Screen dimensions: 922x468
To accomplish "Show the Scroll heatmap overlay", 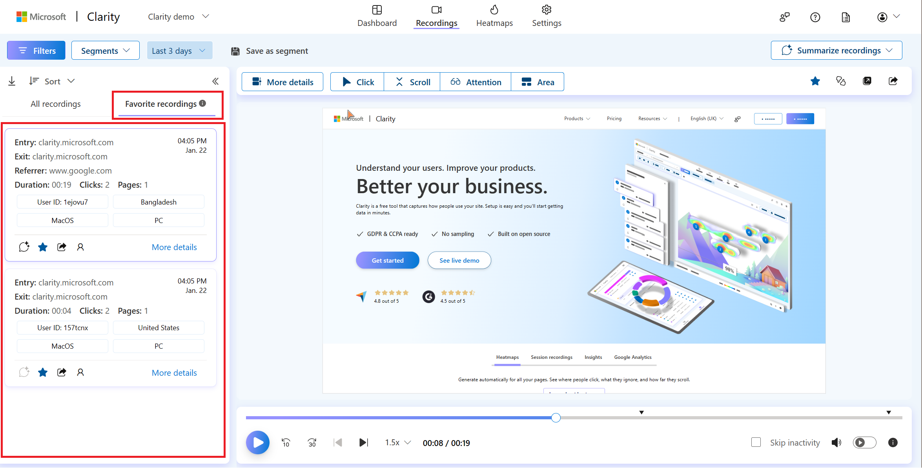I will click(x=412, y=82).
